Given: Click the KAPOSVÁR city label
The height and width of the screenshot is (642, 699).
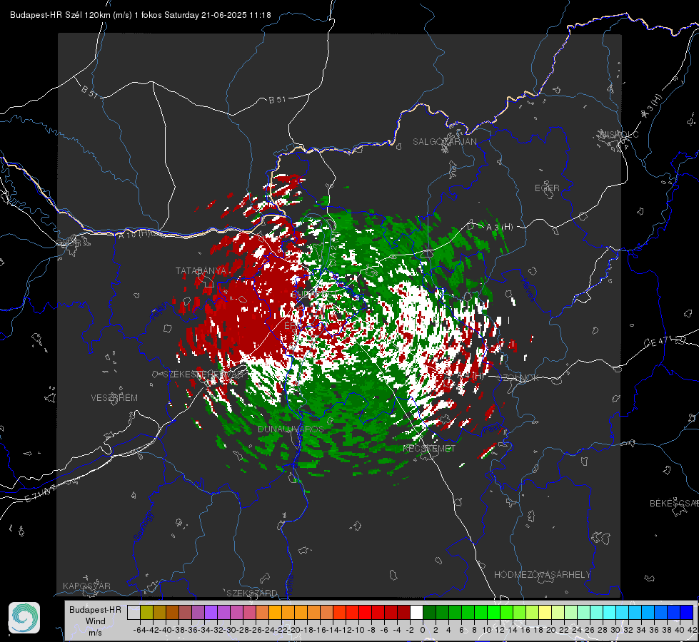Looking at the screenshot, I should [86, 586].
